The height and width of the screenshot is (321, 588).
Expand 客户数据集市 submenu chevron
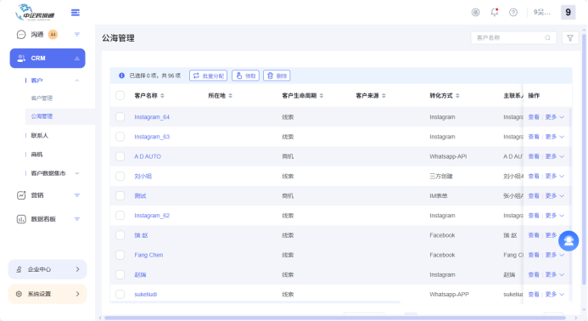click(x=77, y=173)
